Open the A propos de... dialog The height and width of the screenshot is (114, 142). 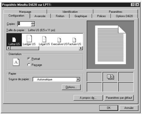(88, 98)
